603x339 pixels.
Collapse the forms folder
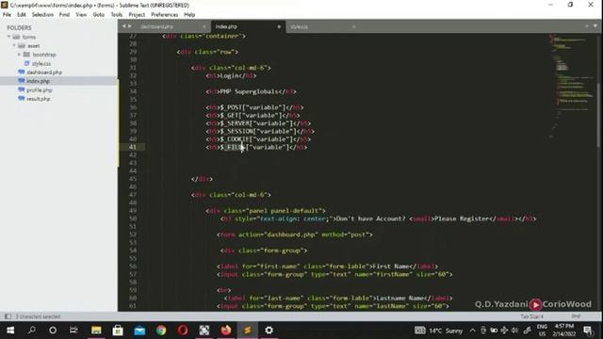click(x=8, y=37)
